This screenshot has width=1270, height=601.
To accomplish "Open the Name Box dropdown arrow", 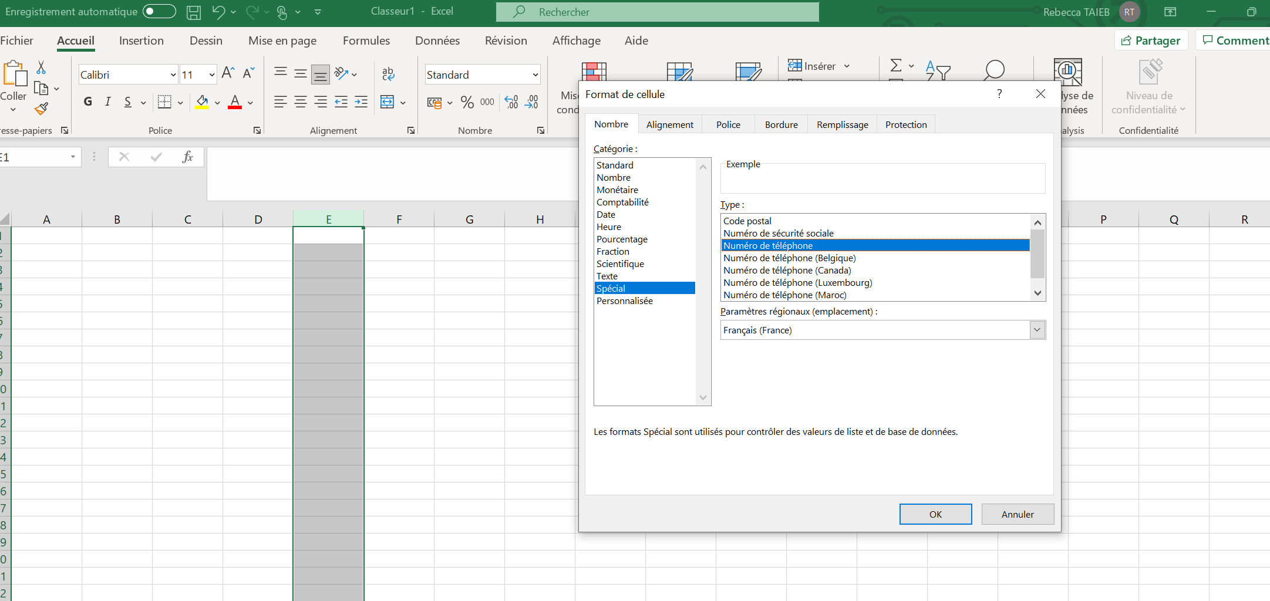I will [73, 157].
